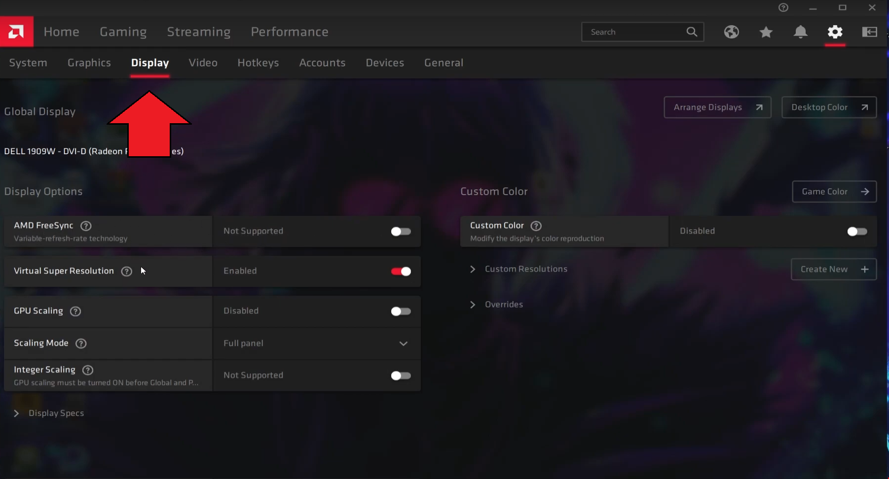889x479 pixels.
Task: Show GPU Scaling help icon
Action: click(75, 311)
